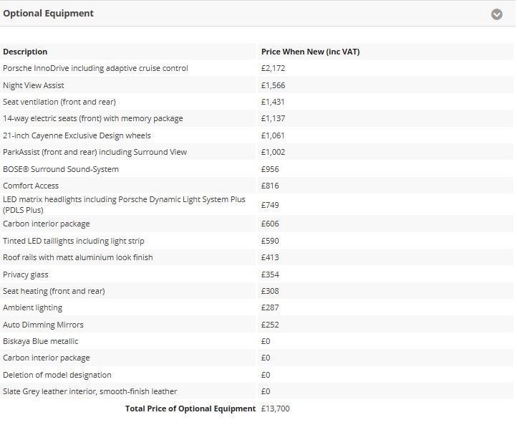517x430 pixels.
Task: Select 14-way electric seats with memory package
Action: (x=93, y=118)
